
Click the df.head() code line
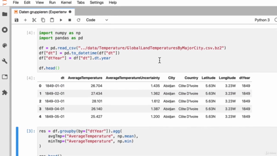click(49, 68)
